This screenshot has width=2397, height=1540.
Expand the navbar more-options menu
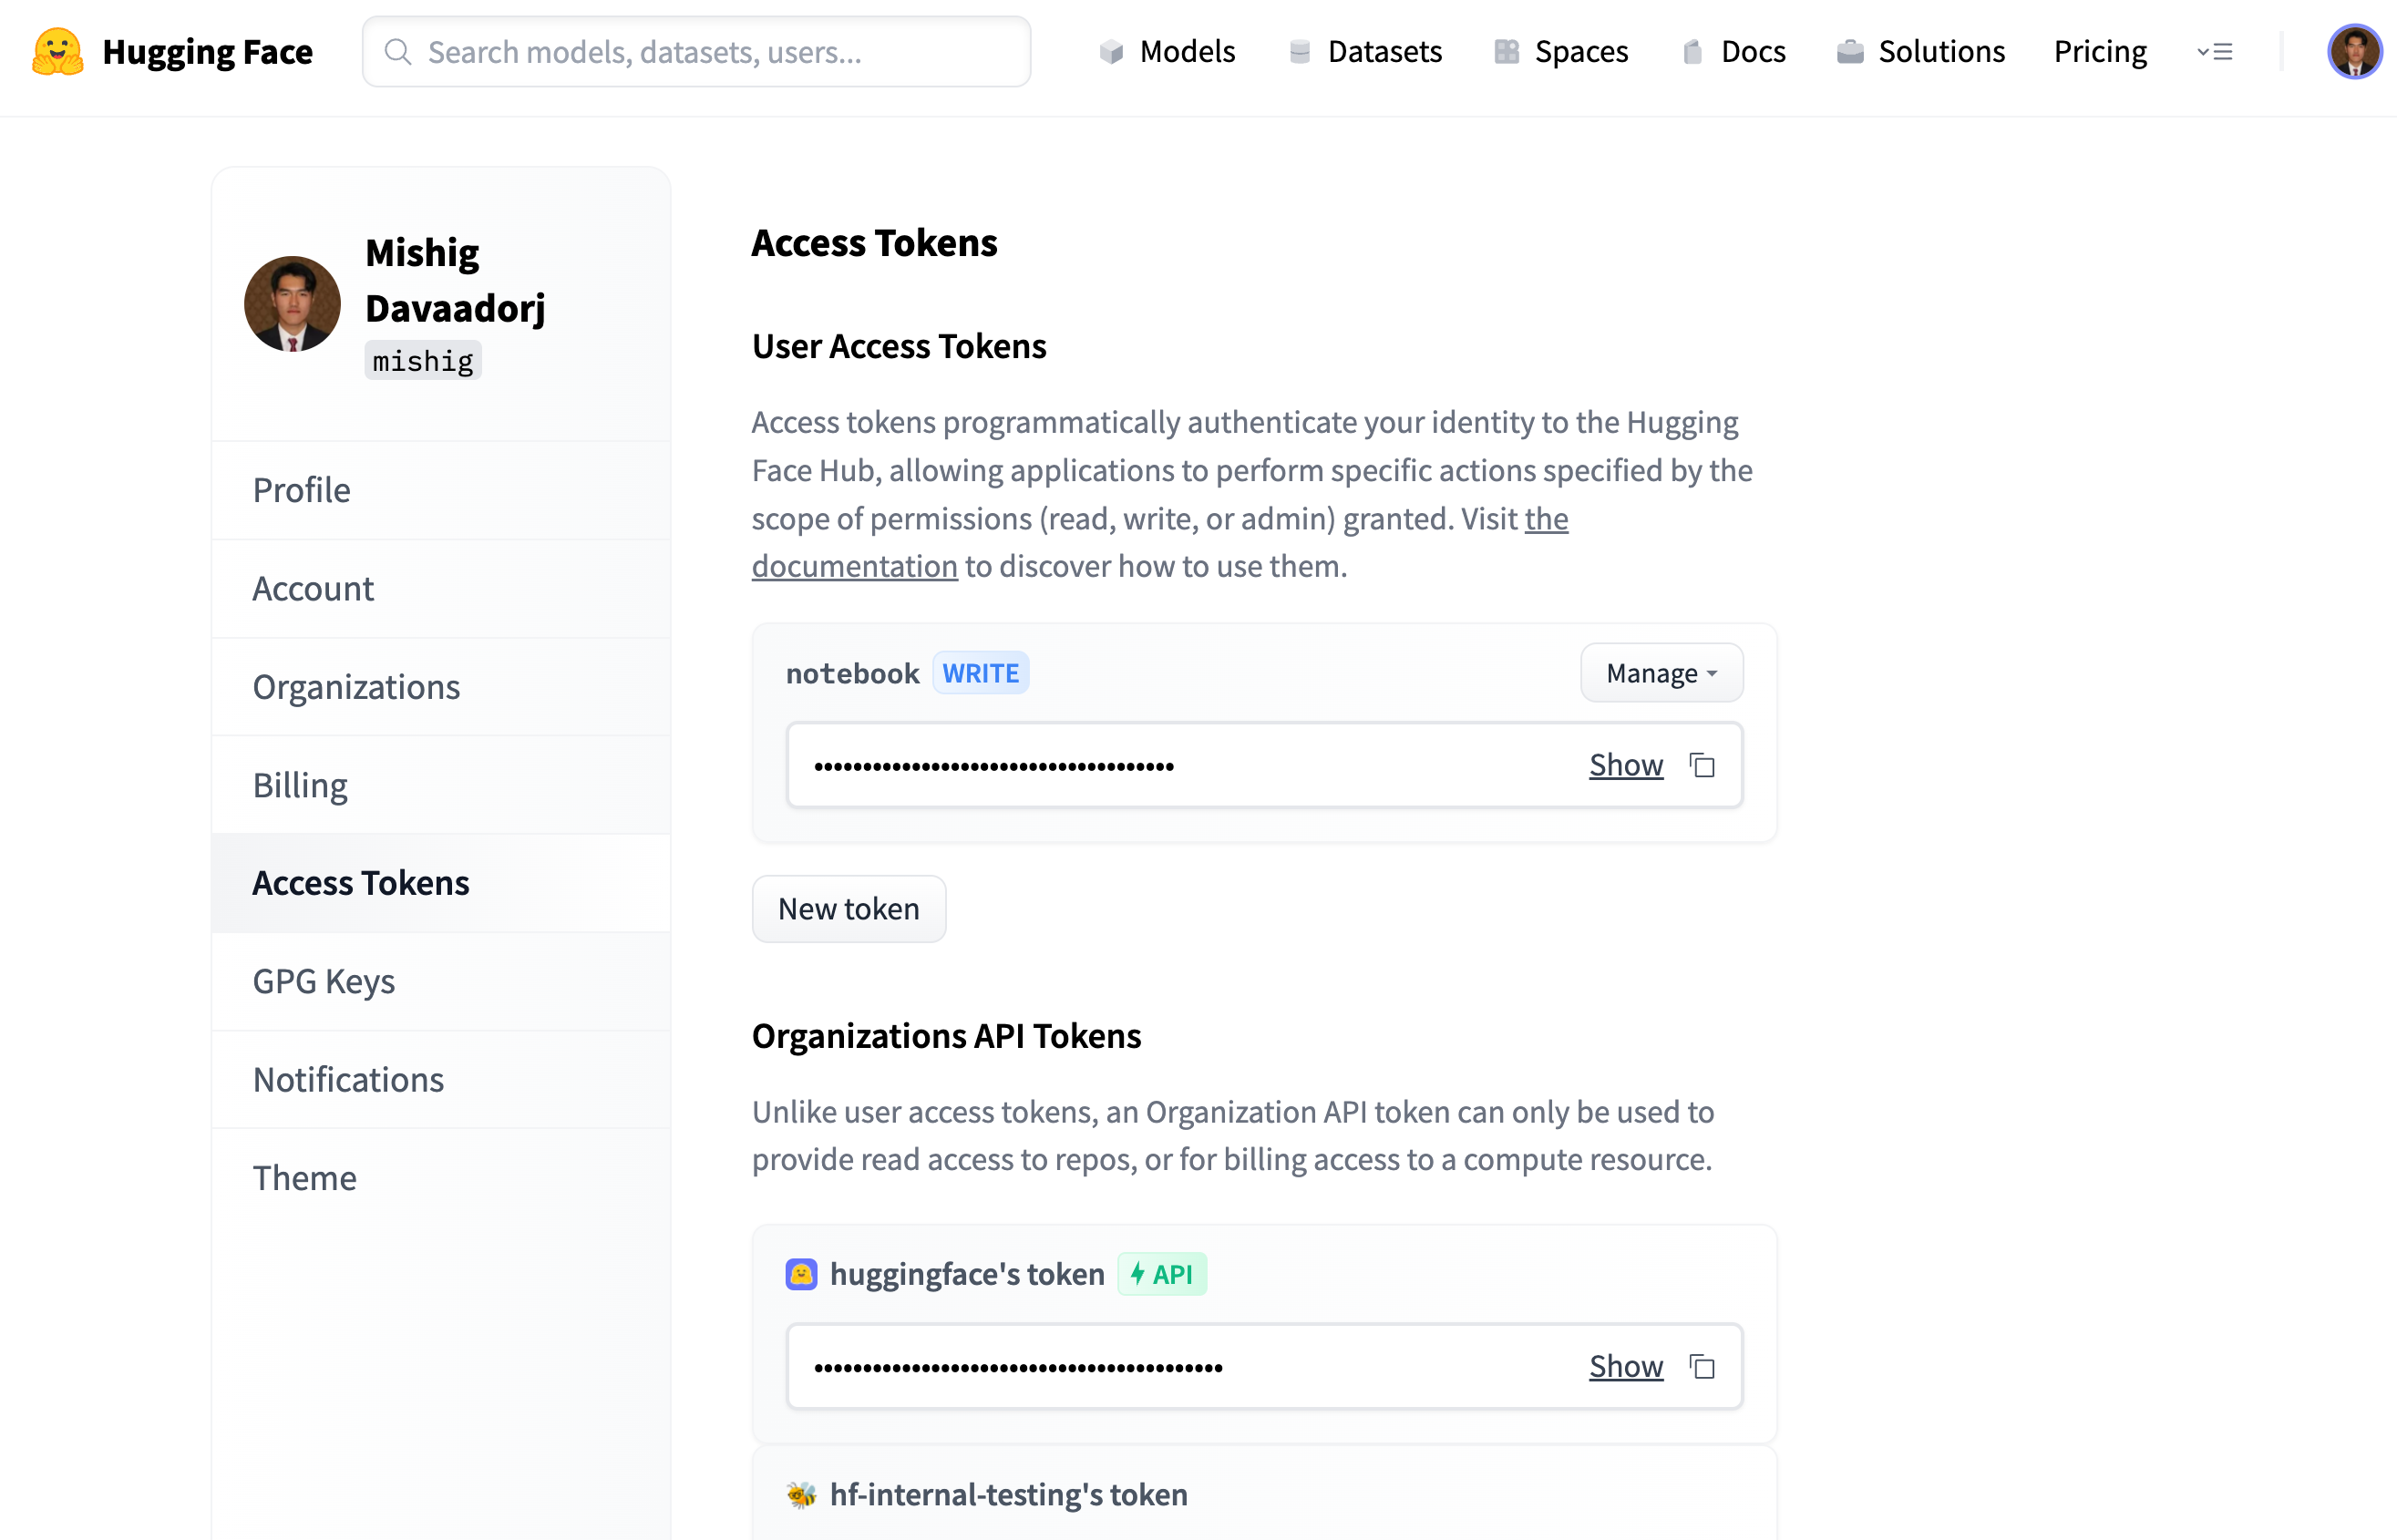coord(2214,52)
